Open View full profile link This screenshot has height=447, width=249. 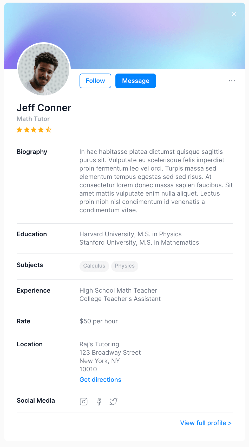point(206,423)
